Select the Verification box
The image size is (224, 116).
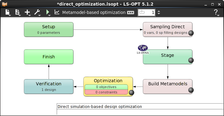pos(49,87)
